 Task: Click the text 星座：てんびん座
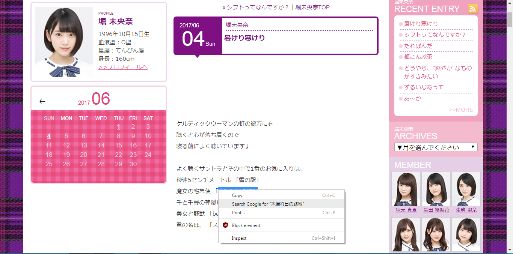121,50
